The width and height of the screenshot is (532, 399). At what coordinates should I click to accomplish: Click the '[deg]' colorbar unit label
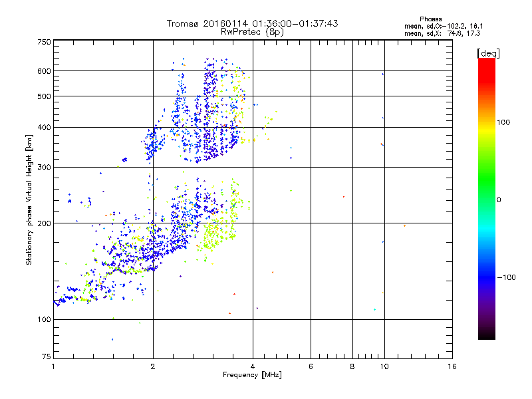(x=488, y=54)
